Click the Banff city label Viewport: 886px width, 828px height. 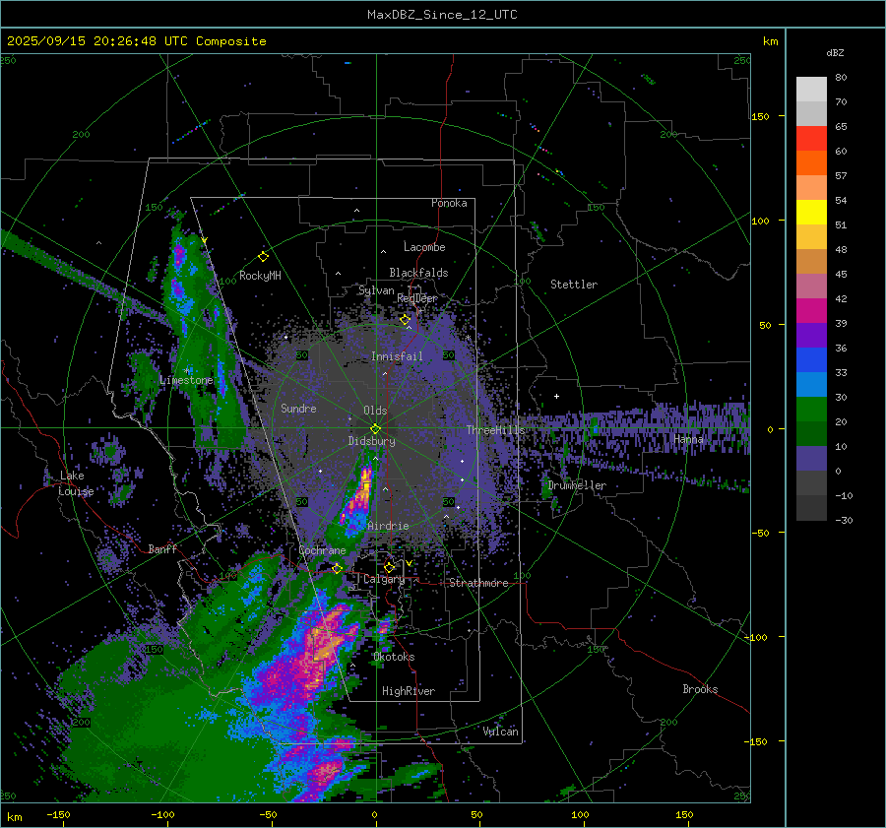pos(162,549)
